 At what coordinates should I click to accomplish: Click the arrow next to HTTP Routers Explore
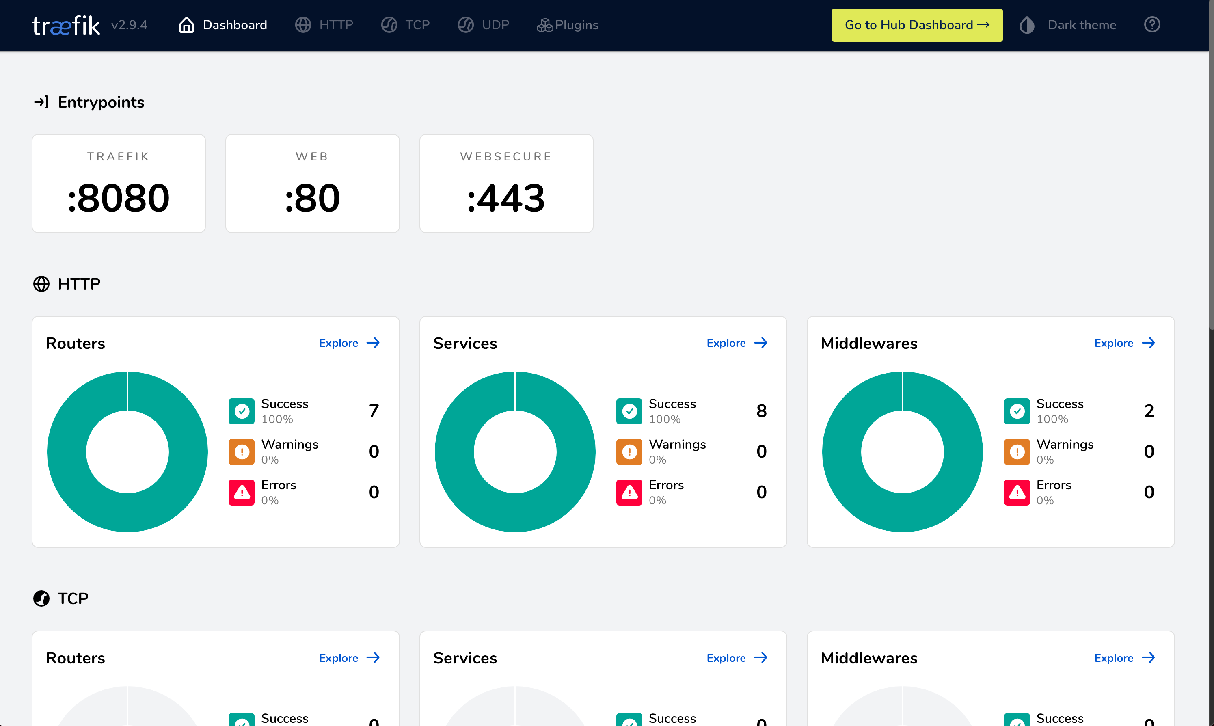click(x=373, y=343)
